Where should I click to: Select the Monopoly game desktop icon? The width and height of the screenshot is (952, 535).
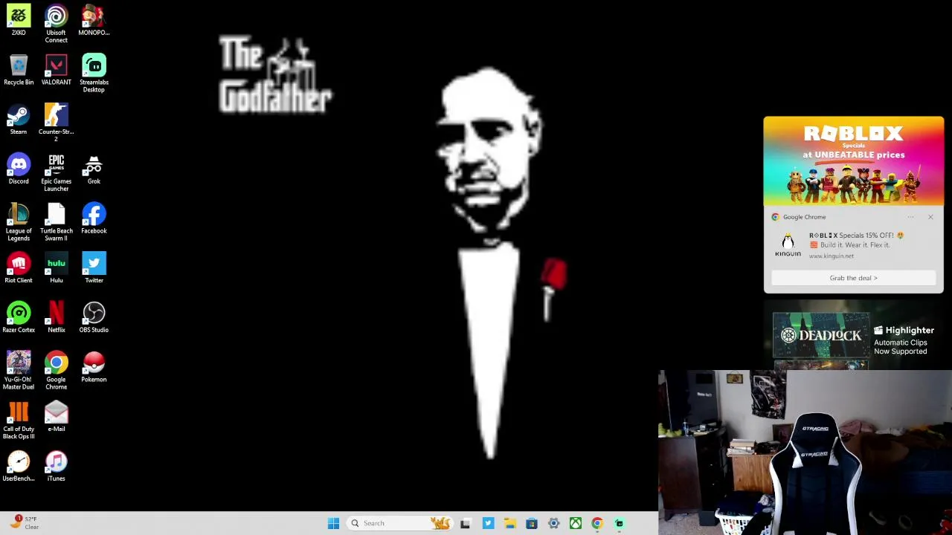point(94,20)
